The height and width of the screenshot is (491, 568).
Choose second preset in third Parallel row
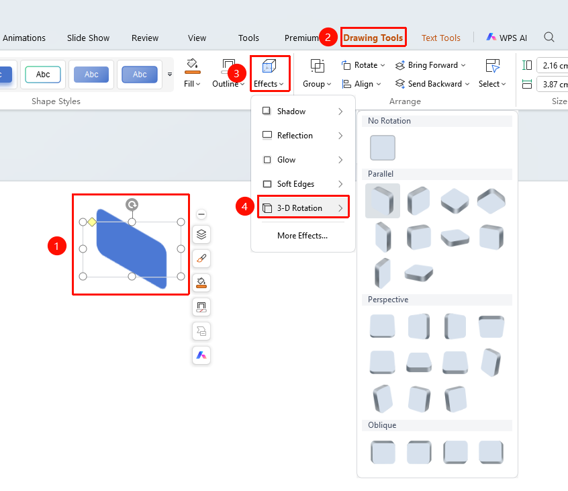tap(419, 273)
